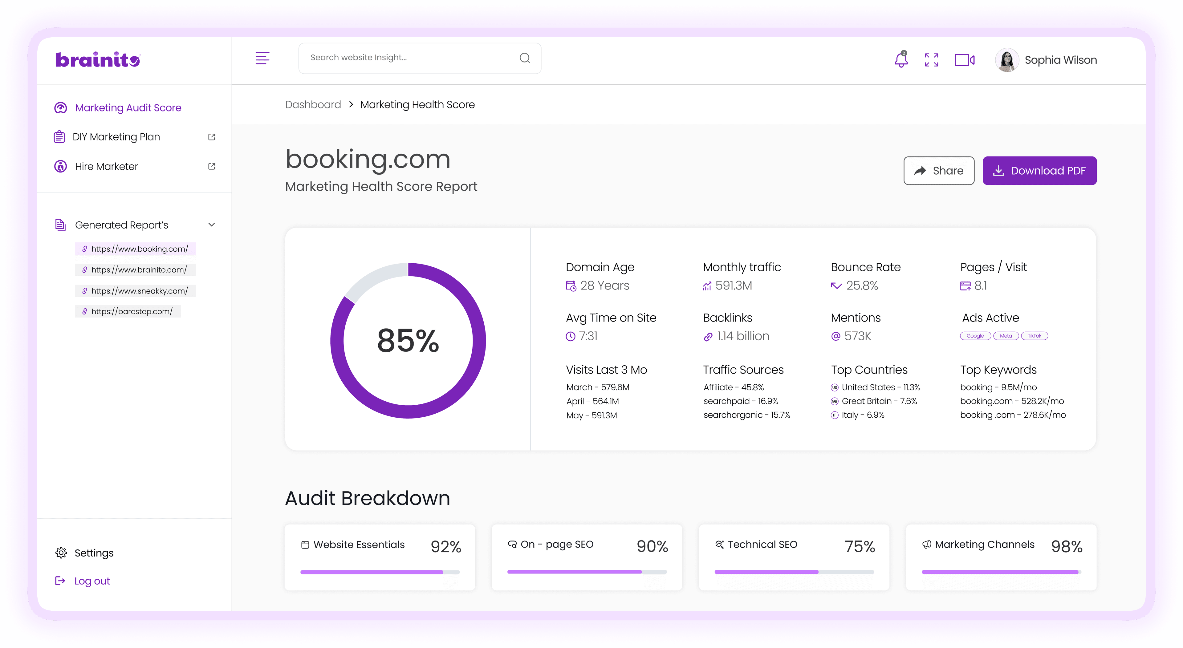1183x648 pixels.
Task: Click On - page SEO icon
Action: tap(512, 544)
